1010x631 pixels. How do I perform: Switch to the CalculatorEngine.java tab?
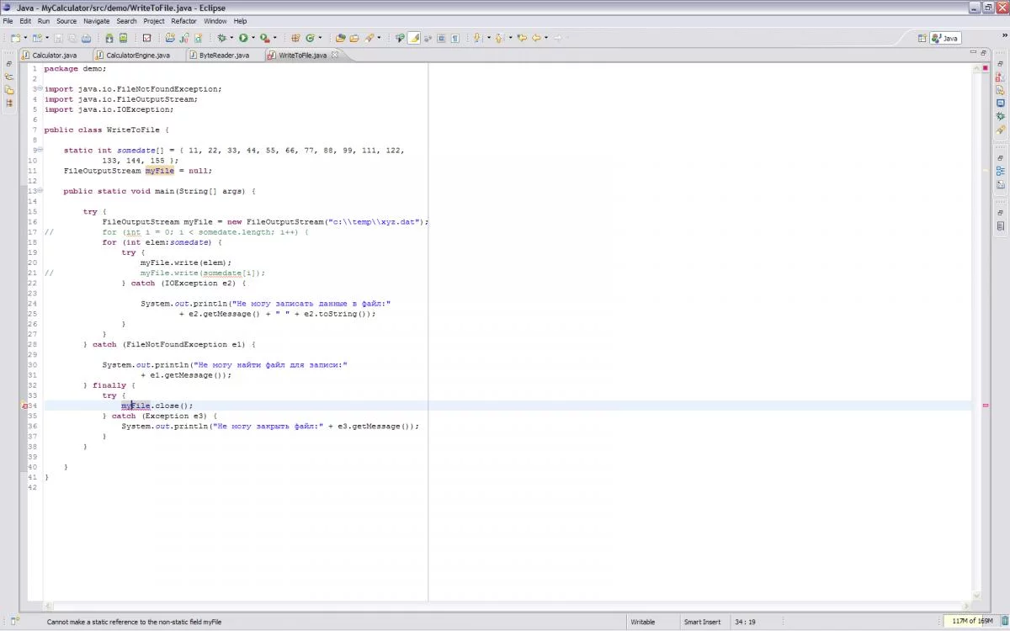click(x=138, y=56)
